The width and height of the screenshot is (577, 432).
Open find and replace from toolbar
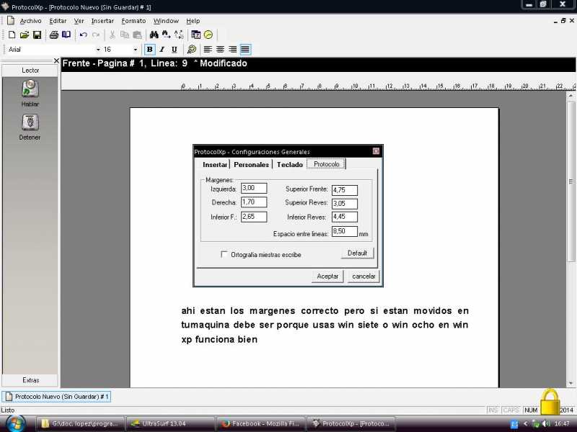pyautogui.click(x=167, y=35)
